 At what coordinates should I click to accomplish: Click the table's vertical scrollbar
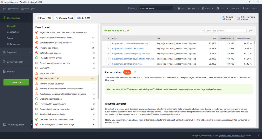(255, 43)
